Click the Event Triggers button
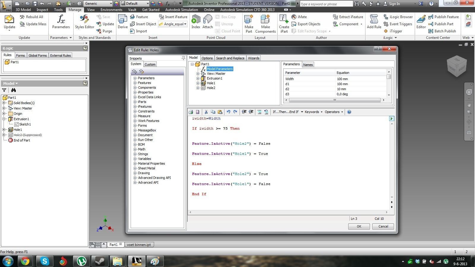Viewport: 475px width, 267px height. pyautogui.click(x=398, y=24)
